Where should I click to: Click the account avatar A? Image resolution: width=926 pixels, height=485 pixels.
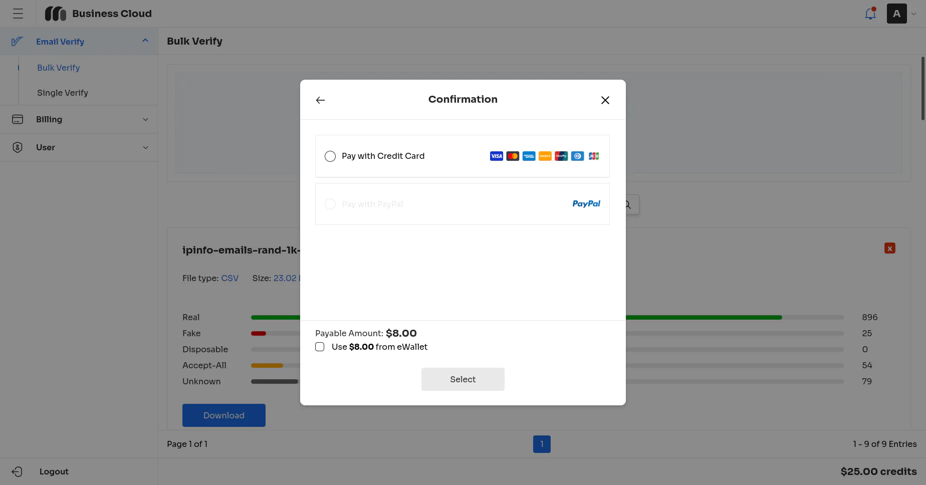pyautogui.click(x=897, y=14)
